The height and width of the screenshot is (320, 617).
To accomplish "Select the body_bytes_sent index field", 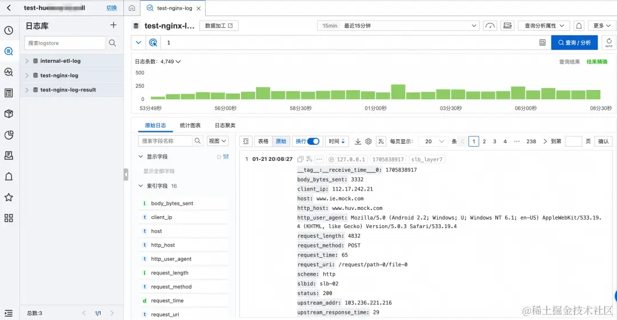I will (172, 203).
